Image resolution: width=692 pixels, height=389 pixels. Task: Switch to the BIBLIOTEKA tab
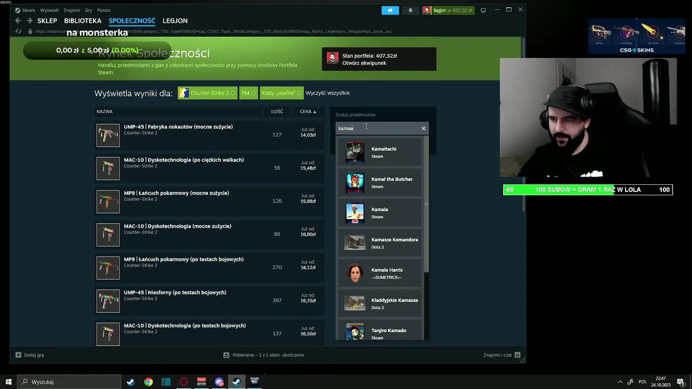pyautogui.click(x=83, y=21)
